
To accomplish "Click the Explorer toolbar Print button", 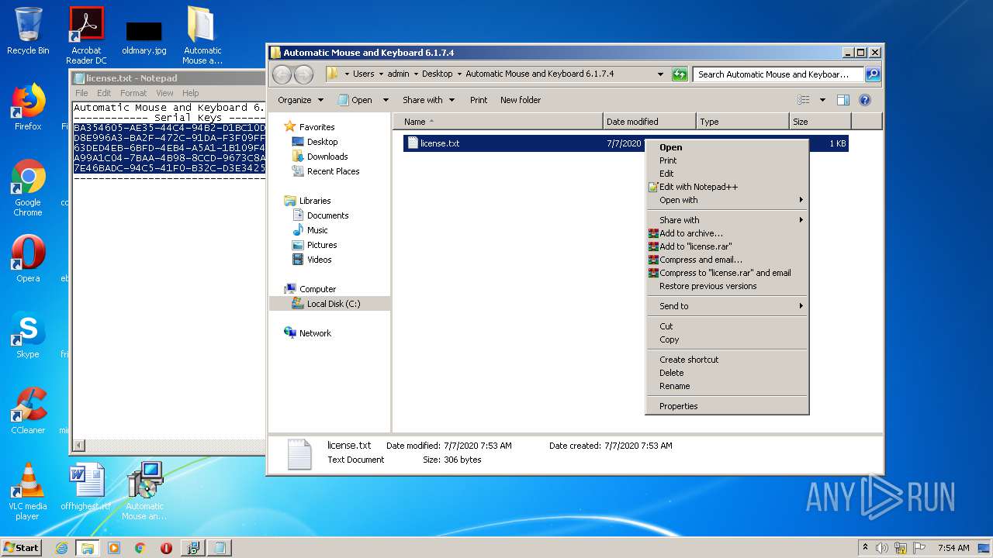I will coord(479,100).
